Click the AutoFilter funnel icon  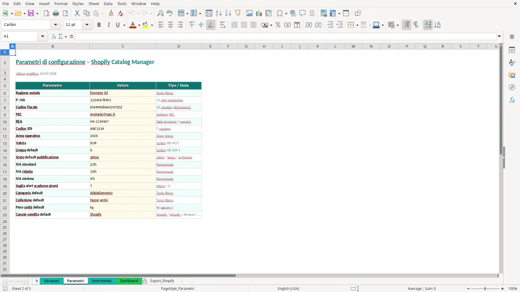coord(238,13)
